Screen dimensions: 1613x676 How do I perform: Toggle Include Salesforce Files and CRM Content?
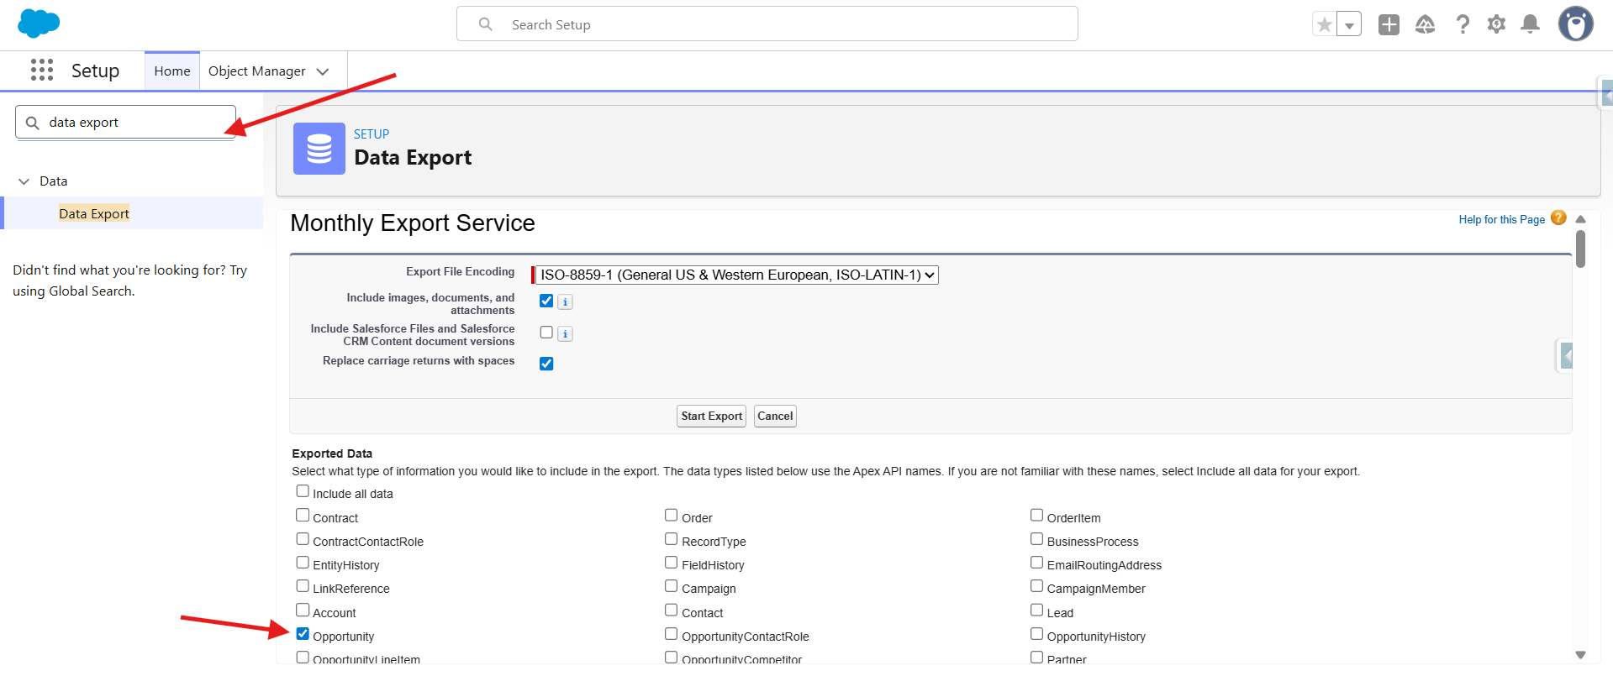(x=546, y=333)
